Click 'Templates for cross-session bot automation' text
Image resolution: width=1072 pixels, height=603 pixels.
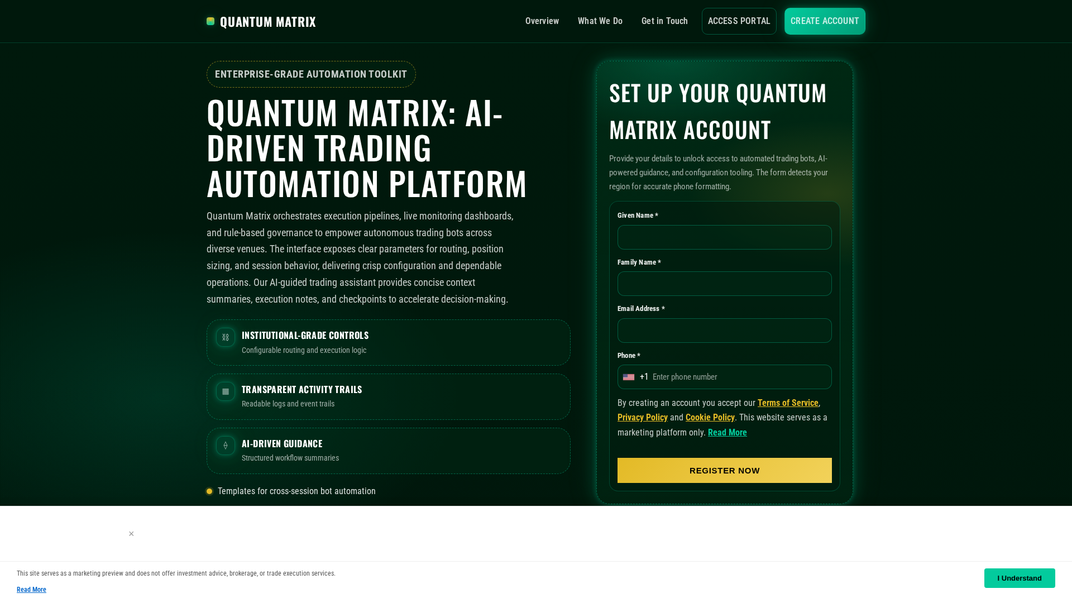click(296, 491)
